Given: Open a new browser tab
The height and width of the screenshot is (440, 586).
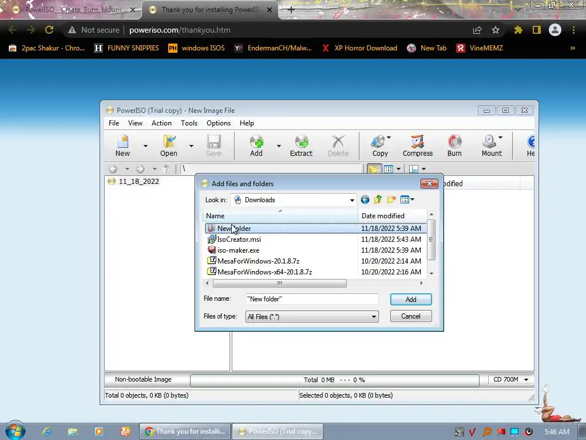Looking at the screenshot, I should tap(291, 10).
